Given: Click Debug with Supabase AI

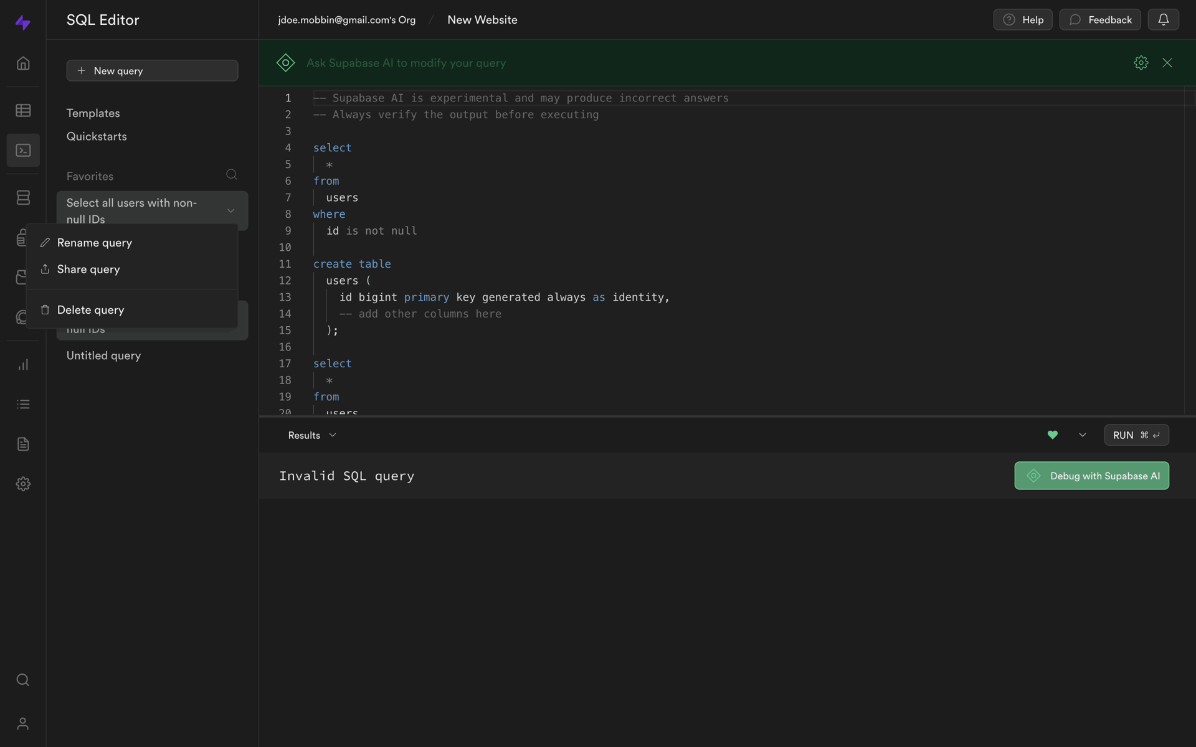Looking at the screenshot, I should click(x=1091, y=476).
